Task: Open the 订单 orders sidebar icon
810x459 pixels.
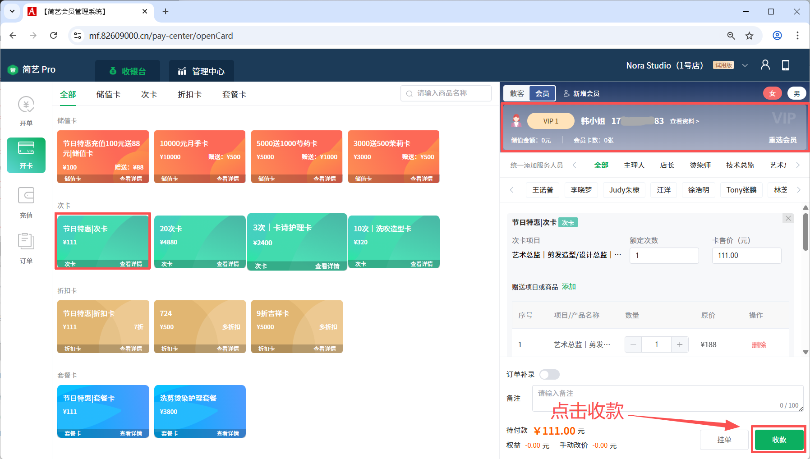Action: (26, 248)
